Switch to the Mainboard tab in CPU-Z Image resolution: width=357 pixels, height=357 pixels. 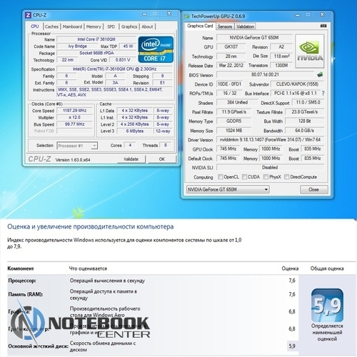click(72, 26)
